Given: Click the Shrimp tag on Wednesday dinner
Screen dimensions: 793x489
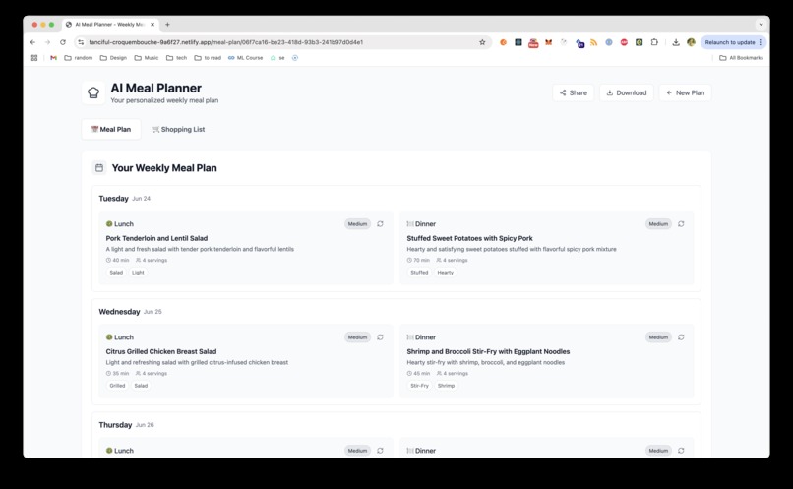Looking at the screenshot, I should coord(446,386).
